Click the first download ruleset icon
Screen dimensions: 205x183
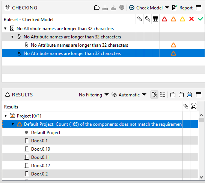point(105,8)
